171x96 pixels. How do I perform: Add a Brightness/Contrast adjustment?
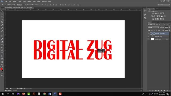(x=153, y=13)
